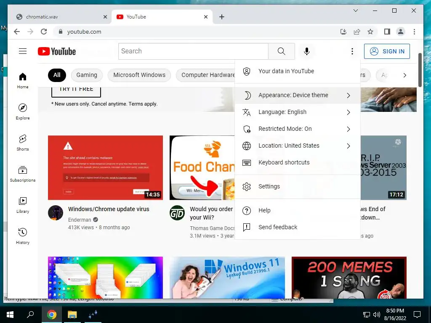
Task: Select the All filter chip
Action: point(57,75)
